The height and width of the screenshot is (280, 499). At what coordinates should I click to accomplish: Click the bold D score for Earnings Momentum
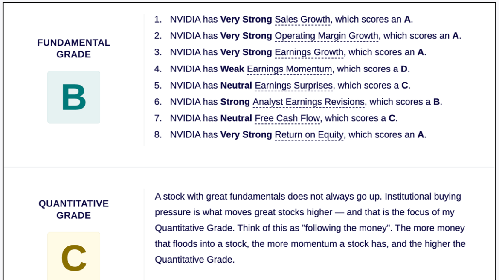[404, 69]
